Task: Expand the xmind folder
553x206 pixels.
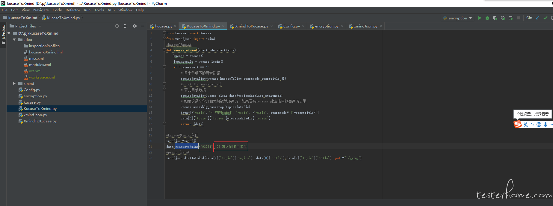Action: [x=14, y=83]
